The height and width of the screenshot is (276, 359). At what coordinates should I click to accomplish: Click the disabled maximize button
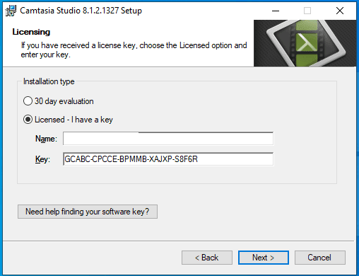point(307,11)
